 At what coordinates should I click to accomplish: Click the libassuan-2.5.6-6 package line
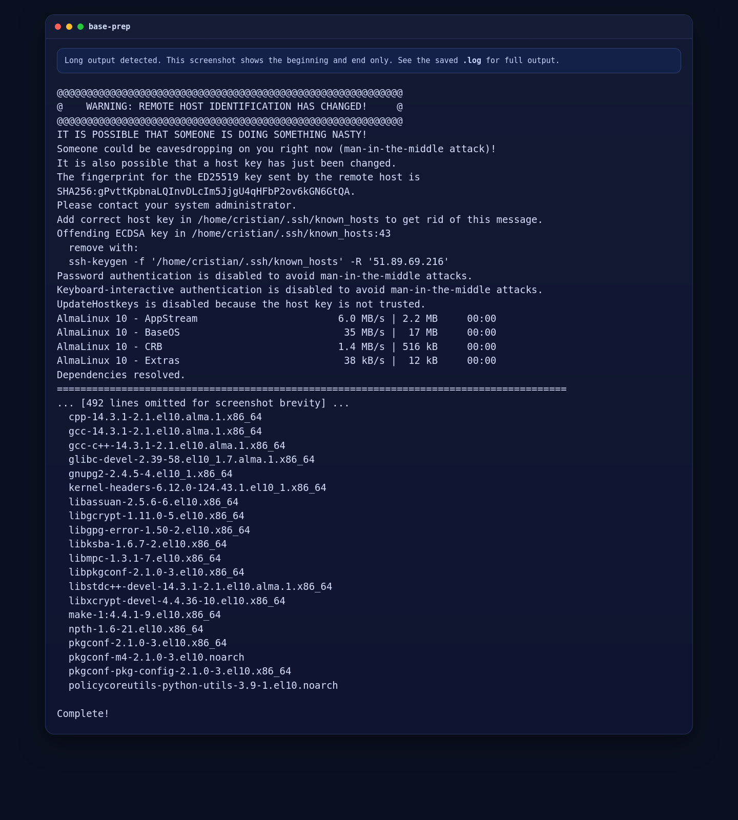(153, 502)
